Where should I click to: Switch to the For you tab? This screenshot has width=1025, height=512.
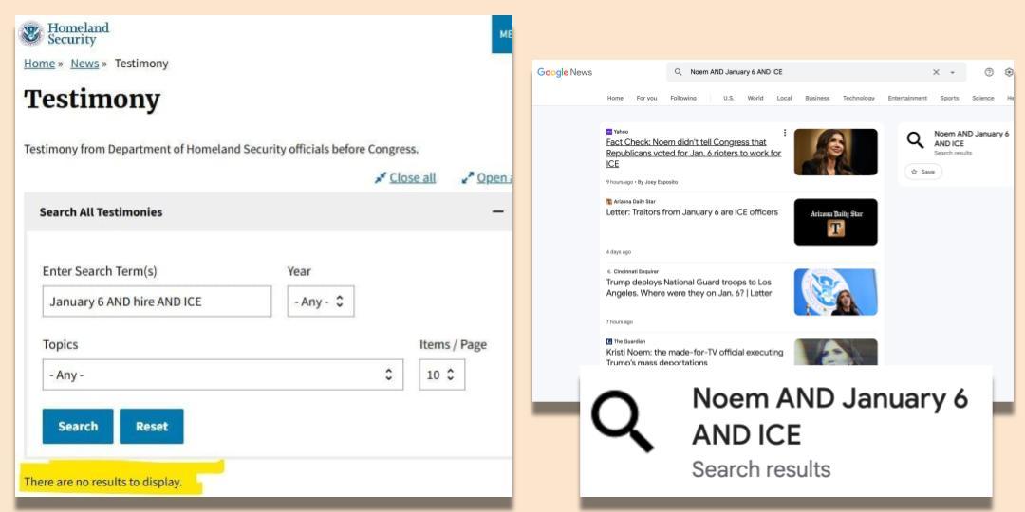click(x=646, y=98)
